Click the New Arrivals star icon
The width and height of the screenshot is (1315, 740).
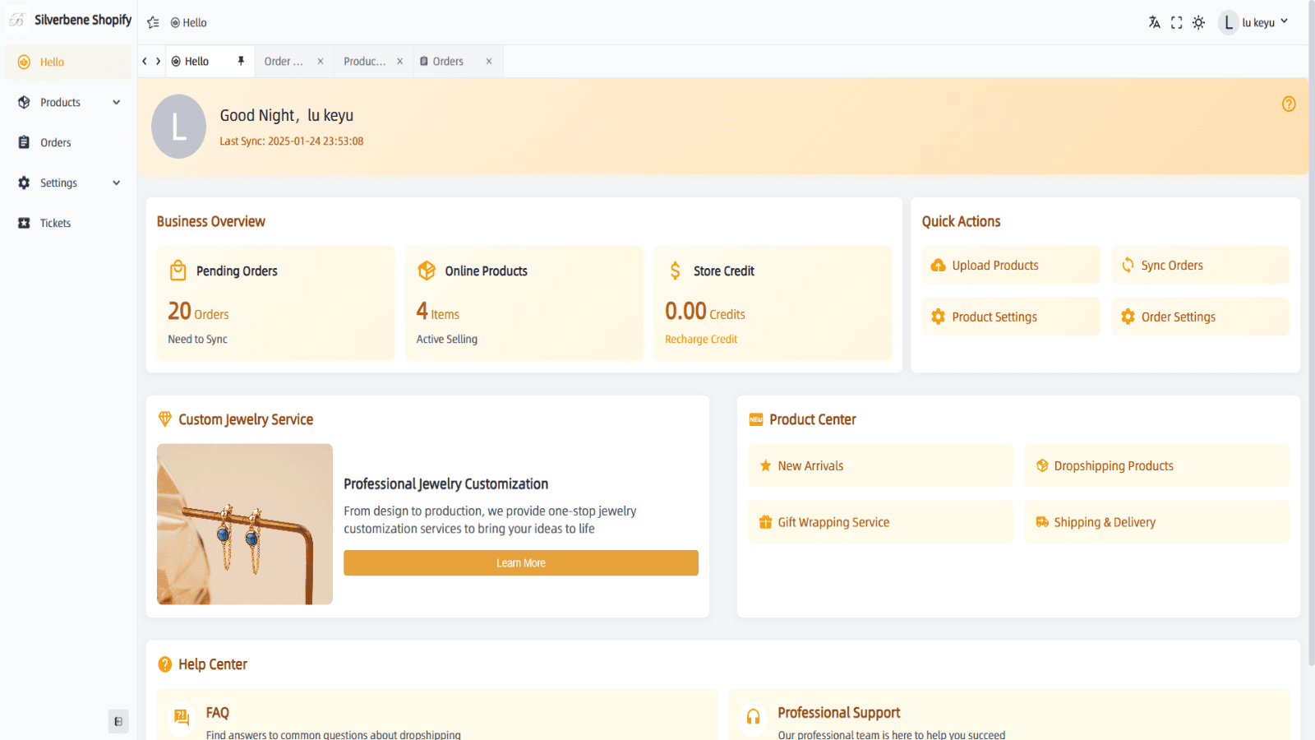pyautogui.click(x=765, y=466)
